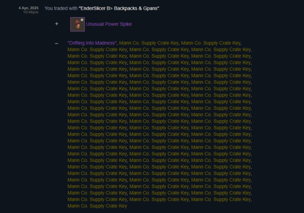Viewport: 304px width, 213px height.
Task: Open the lone key on the final line
Action: [97, 206]
